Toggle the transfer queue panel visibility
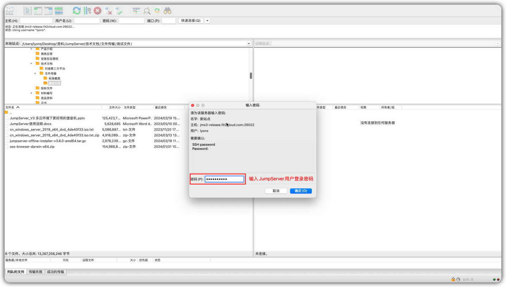The height and width of the screenshot is (287, 506). click(x=59, y=10)
